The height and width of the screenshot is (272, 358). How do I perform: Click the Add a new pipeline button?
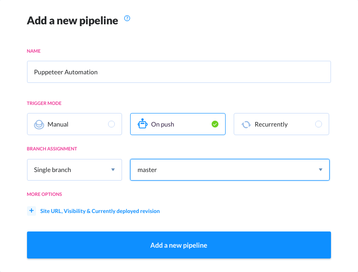pyautogui.click(x=179, y=245)
